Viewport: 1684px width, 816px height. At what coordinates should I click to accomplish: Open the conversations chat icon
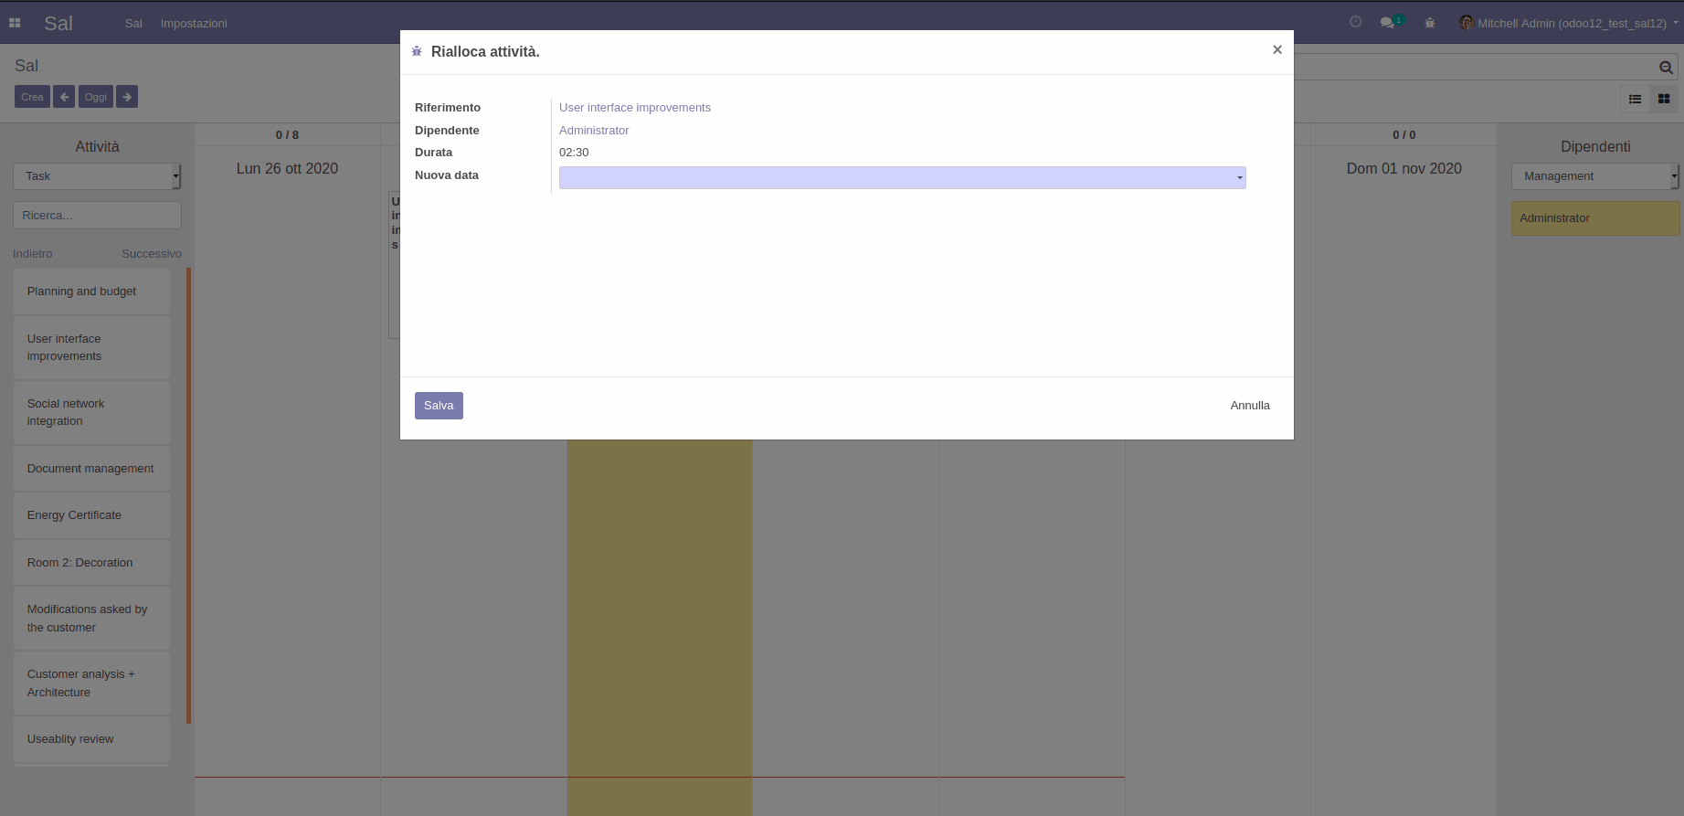coord(1388,23)
